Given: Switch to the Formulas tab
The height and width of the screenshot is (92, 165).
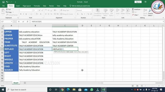Looking at the screenshot, I should (37, 6).
